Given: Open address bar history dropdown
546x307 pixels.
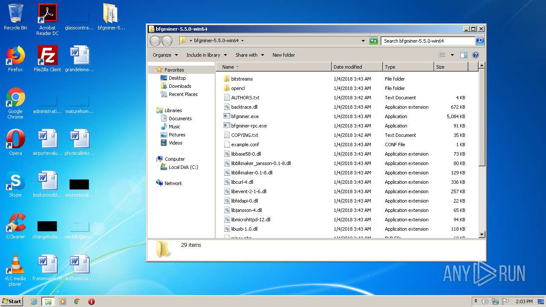Looking at the screenshot, I should [363, 41].
